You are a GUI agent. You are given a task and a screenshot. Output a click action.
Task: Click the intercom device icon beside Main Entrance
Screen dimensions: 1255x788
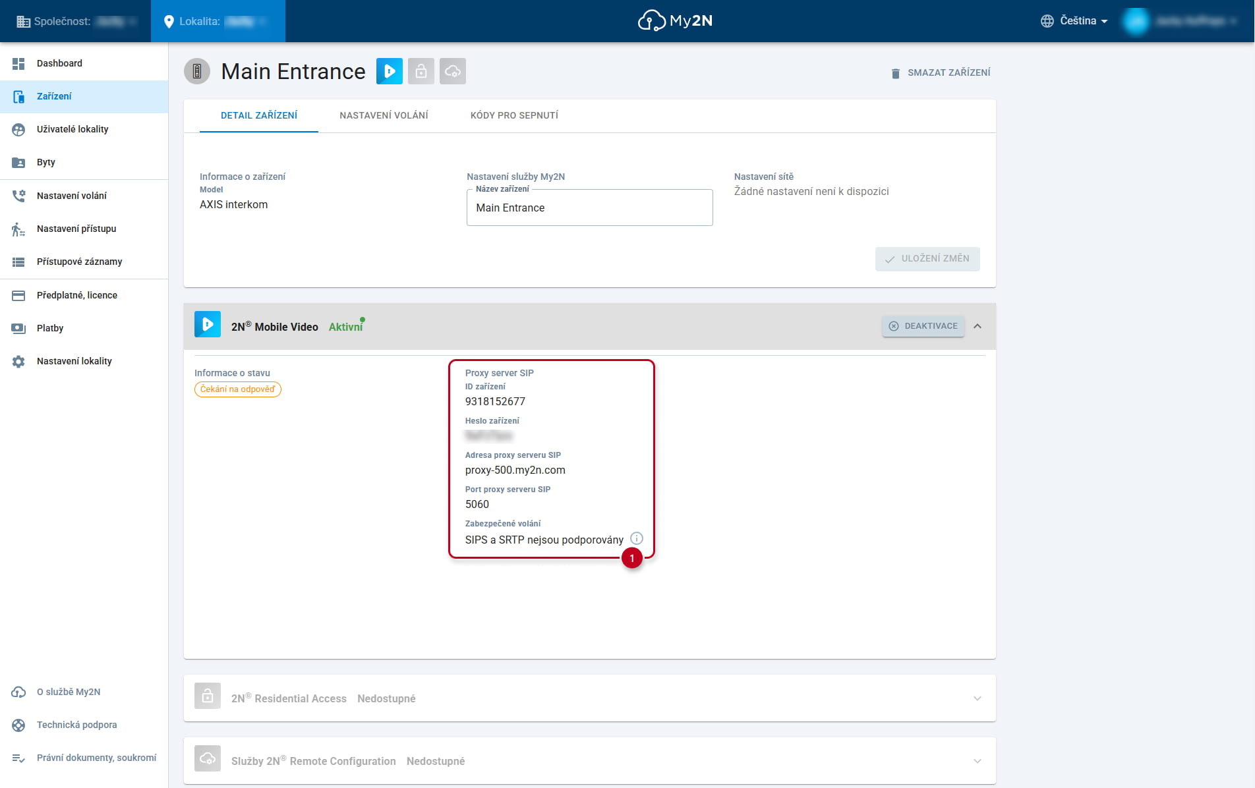(x=197, y=71)
